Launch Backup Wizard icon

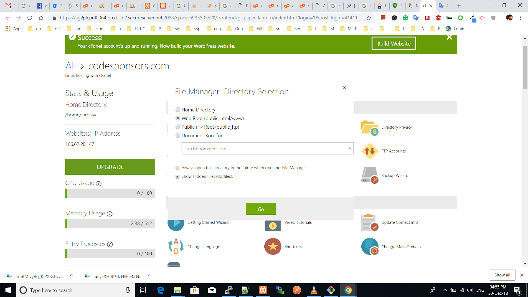pyautogui.click(x=370, y=175)
